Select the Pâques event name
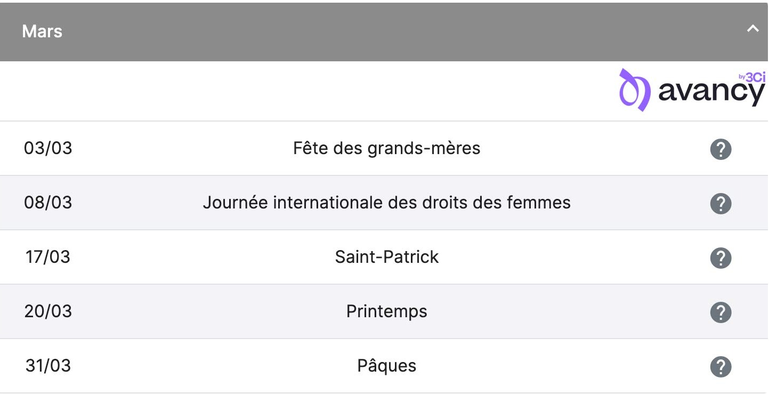 click(x=387, y=366)
